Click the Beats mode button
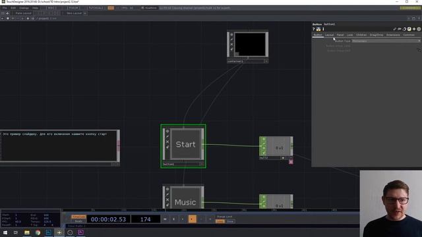The width and height of the screenshot is (422, 237). 78,221
